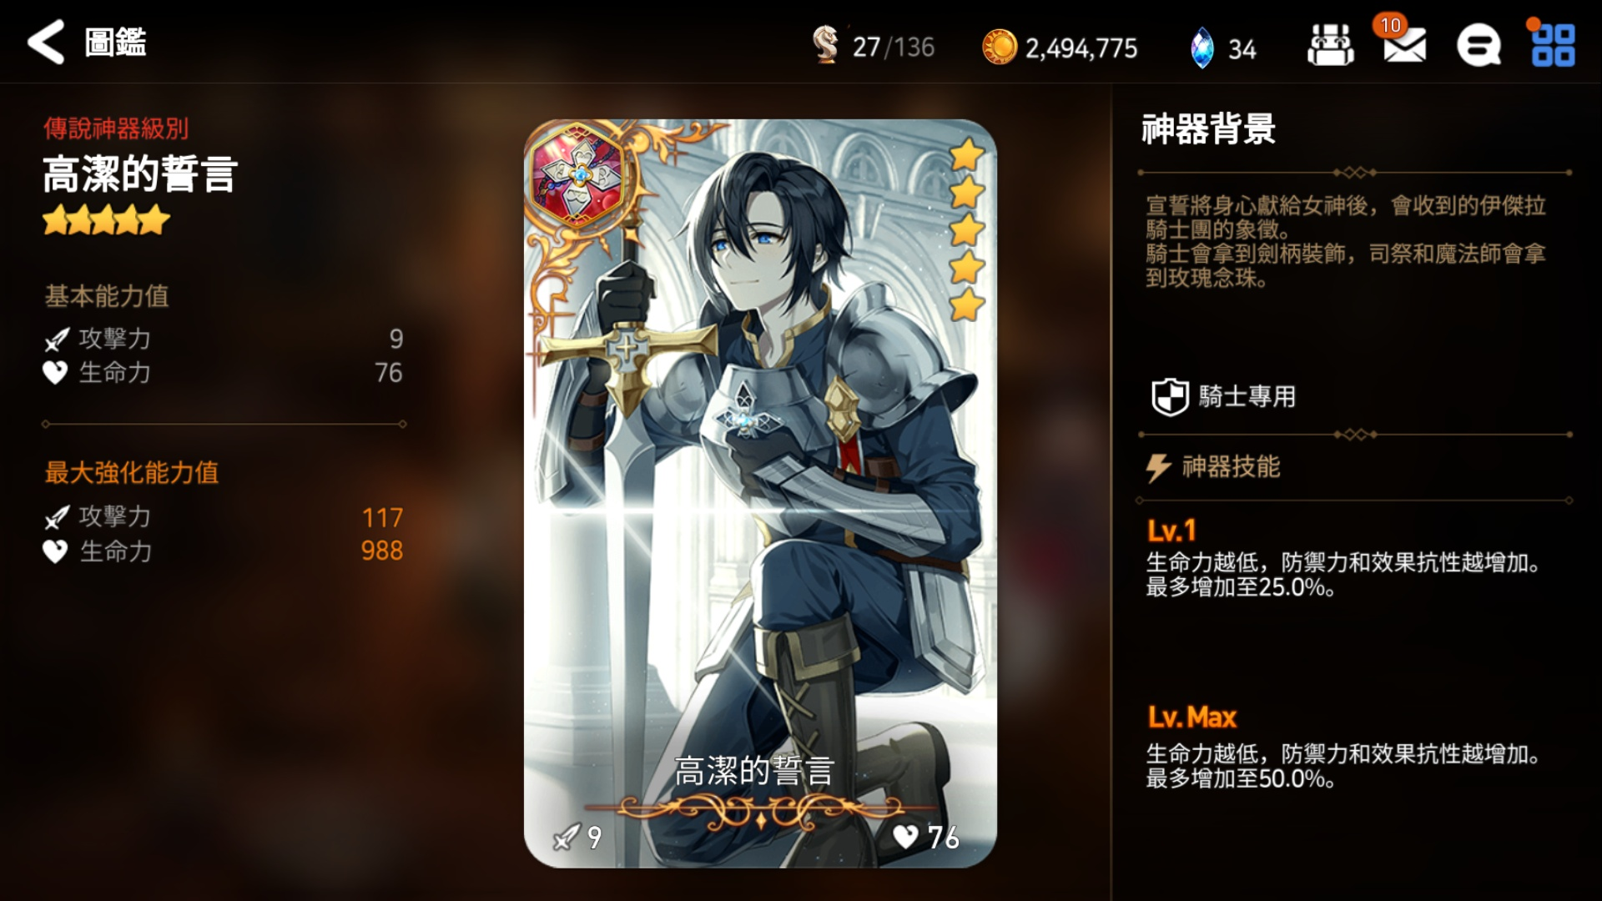The height and width of the screenshot is (901, 1602).
Task: Tap the blue skystone crystal icon
Action: coord(1201,48)
